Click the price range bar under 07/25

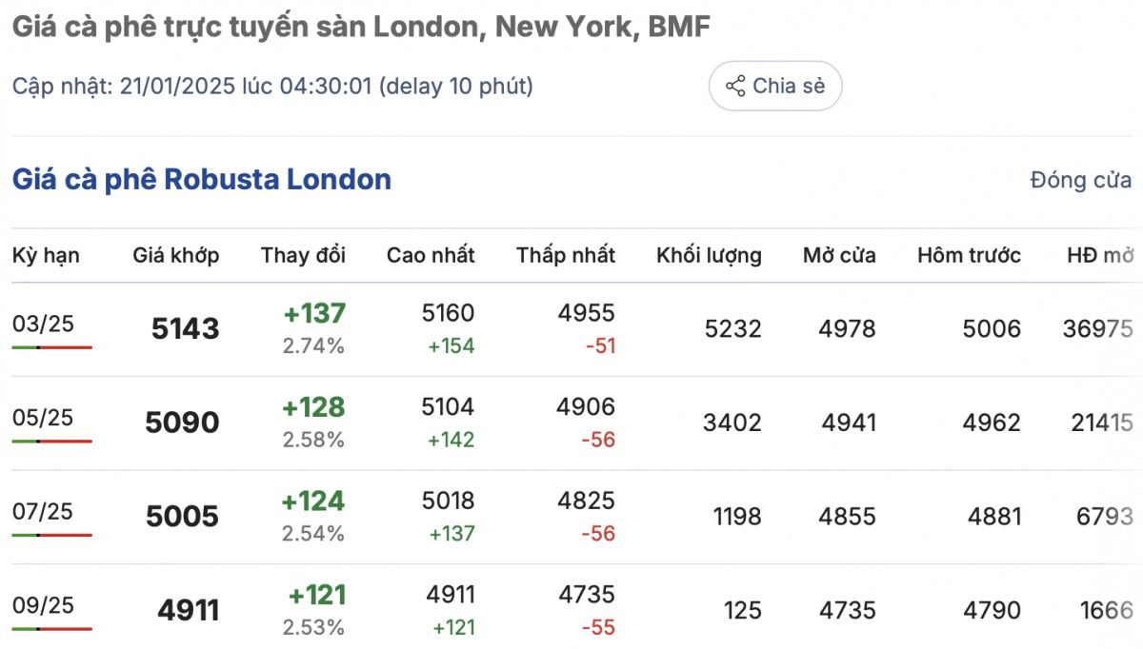pos(52,535)
